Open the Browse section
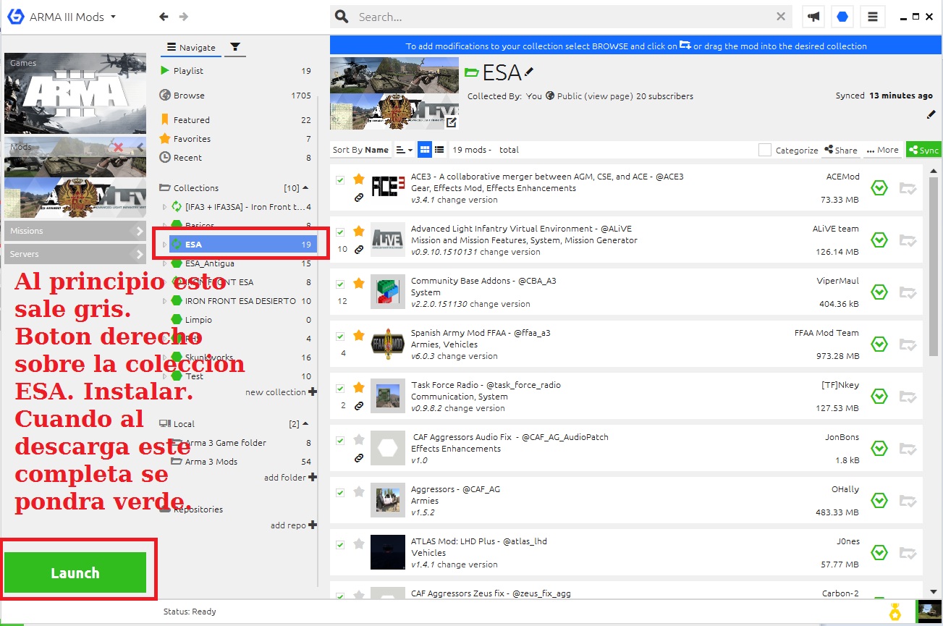Viewport: 943px width, 626px height. [236, 96]
